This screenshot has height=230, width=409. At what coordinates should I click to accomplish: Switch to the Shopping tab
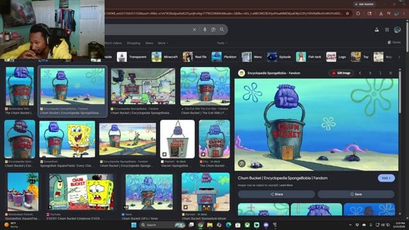[x=134, y=43]
